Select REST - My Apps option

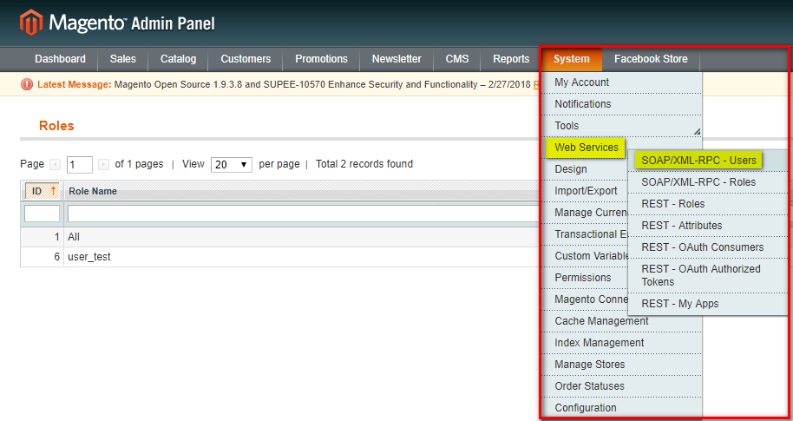[679, 304]
